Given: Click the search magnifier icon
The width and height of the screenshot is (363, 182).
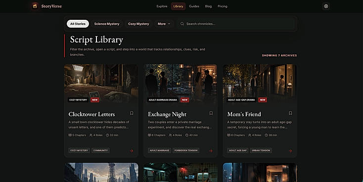Looking at the screenshot, I should tap(182, 24).
